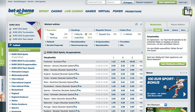Expand Champions League in sidebar

tap(20, 71)
